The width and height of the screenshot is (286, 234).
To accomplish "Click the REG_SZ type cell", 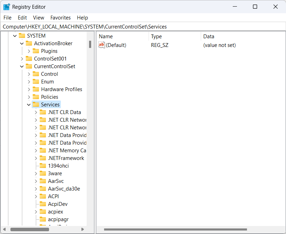I will coord(160,45).
